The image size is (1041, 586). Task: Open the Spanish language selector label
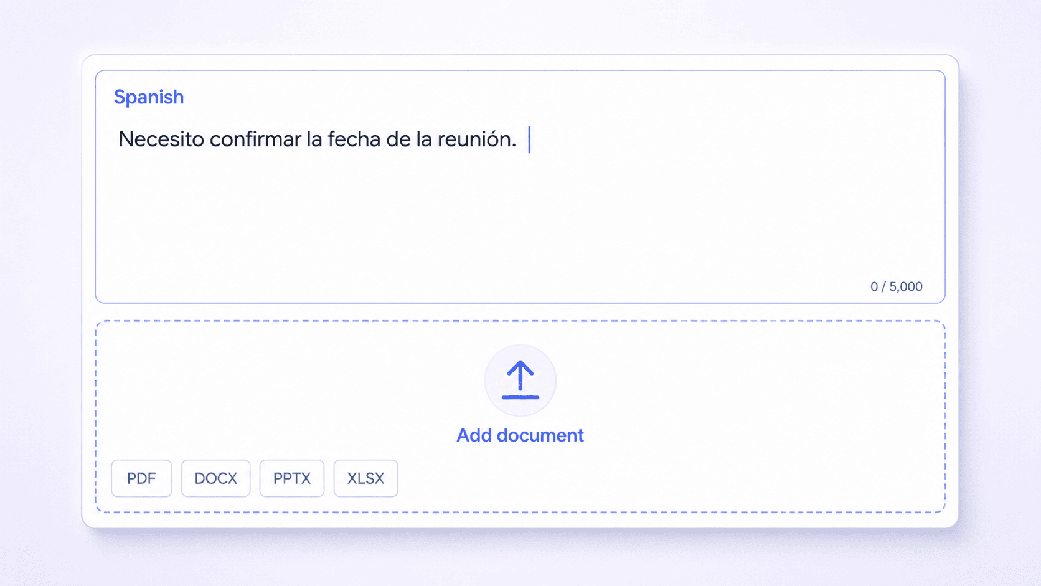coord(149,97)
